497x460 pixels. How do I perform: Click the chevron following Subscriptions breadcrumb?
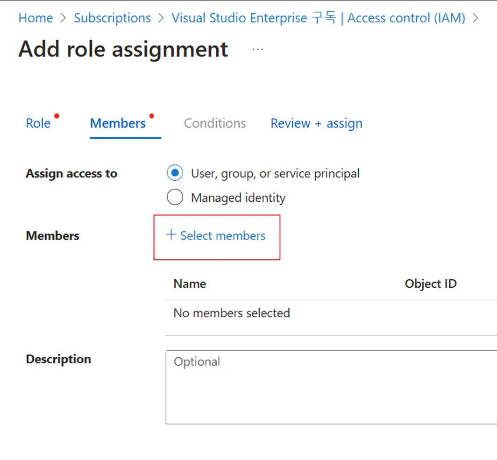tap(161, 18)
